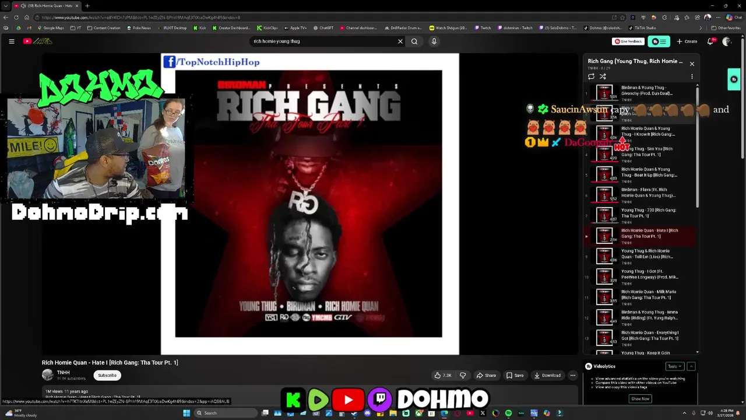Open the Create menu
This screenshot has width=746, height=420.
(x=687, y=41)
